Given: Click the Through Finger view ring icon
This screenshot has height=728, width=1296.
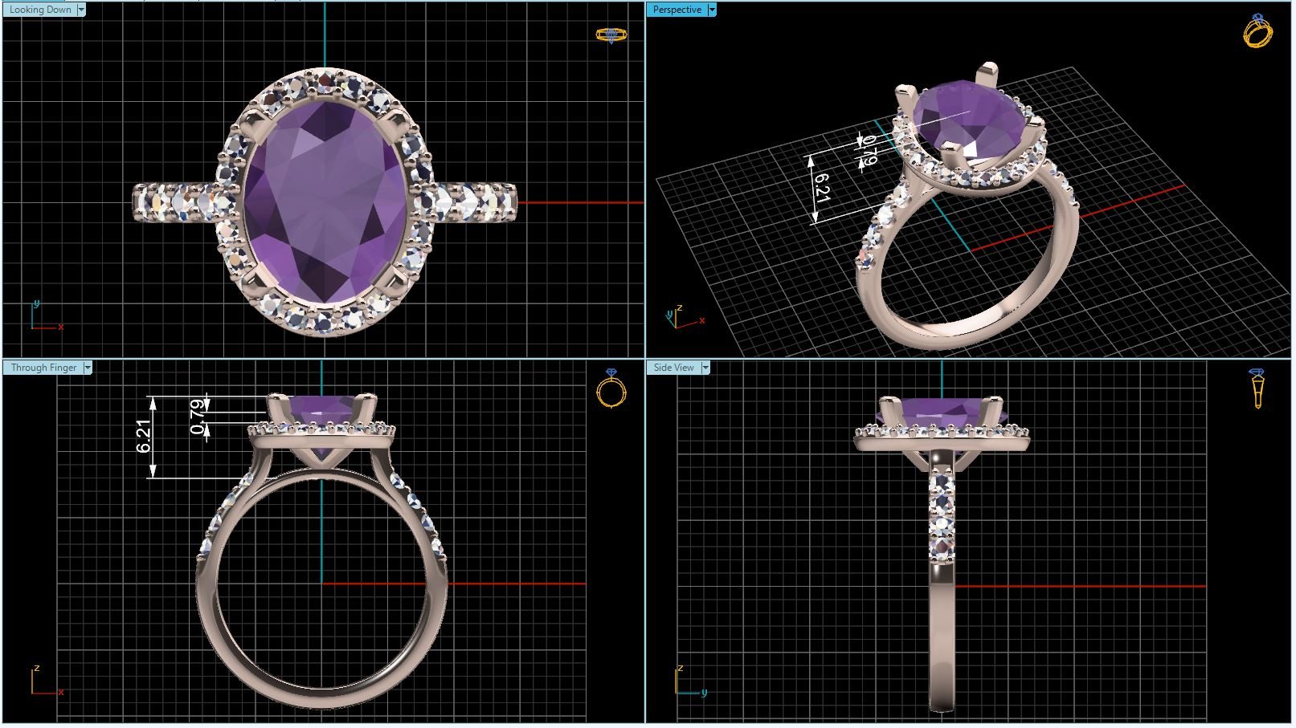Looking at the screenshot, I should (611, 388).
